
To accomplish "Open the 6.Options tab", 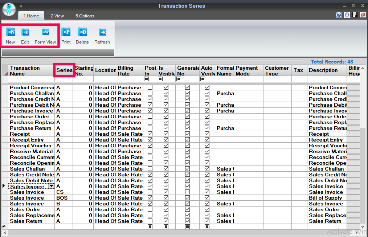I will pos(85,16).
